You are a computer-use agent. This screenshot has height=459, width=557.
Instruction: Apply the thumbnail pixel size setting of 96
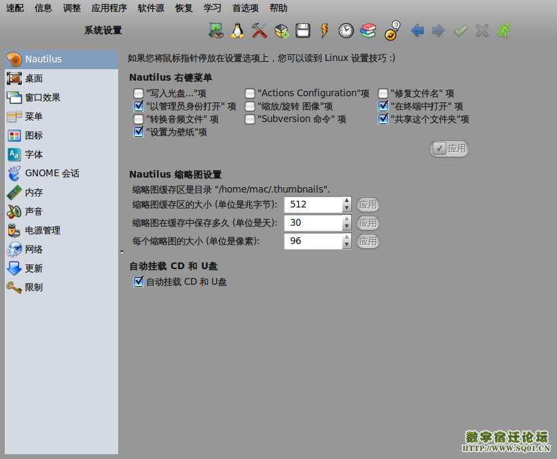click(368, 241)
